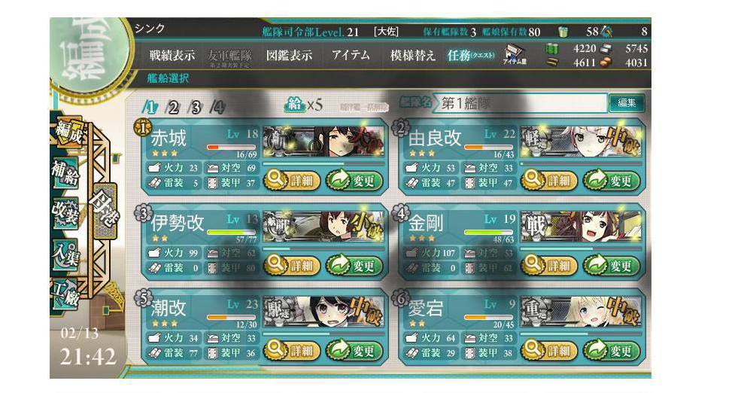Switch to fleet tab 4
741x393 pixels.
(217, 108)
